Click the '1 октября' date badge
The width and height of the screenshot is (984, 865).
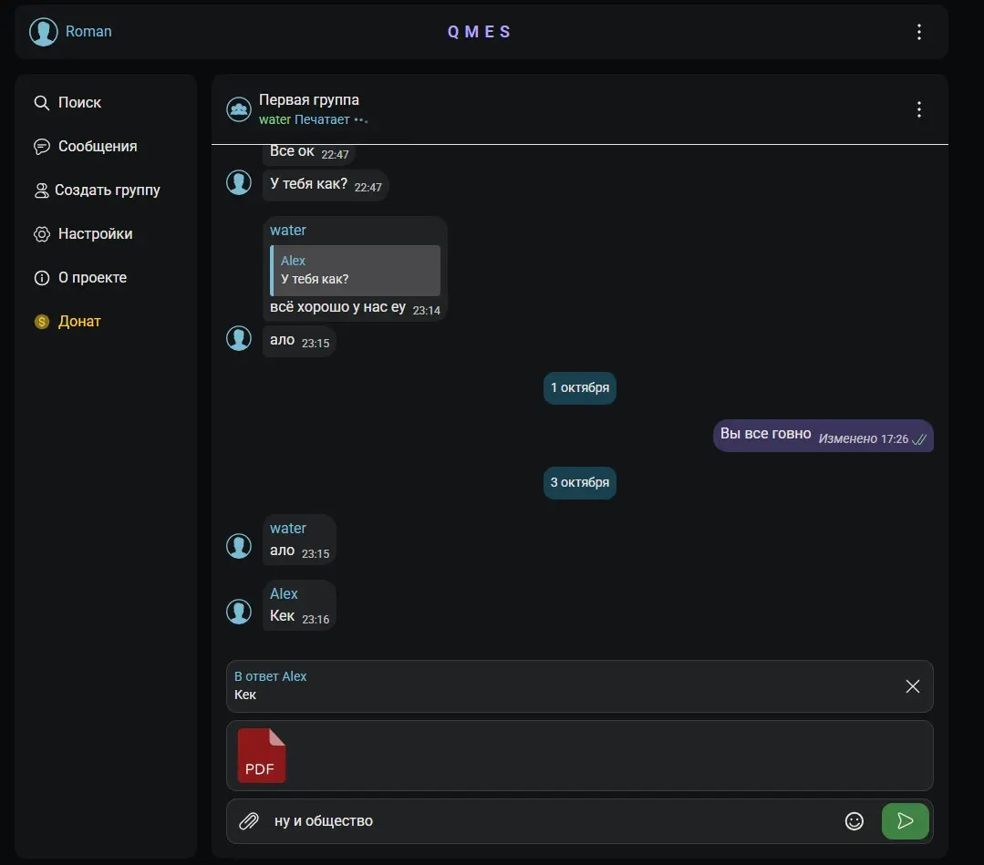[580, 388]
